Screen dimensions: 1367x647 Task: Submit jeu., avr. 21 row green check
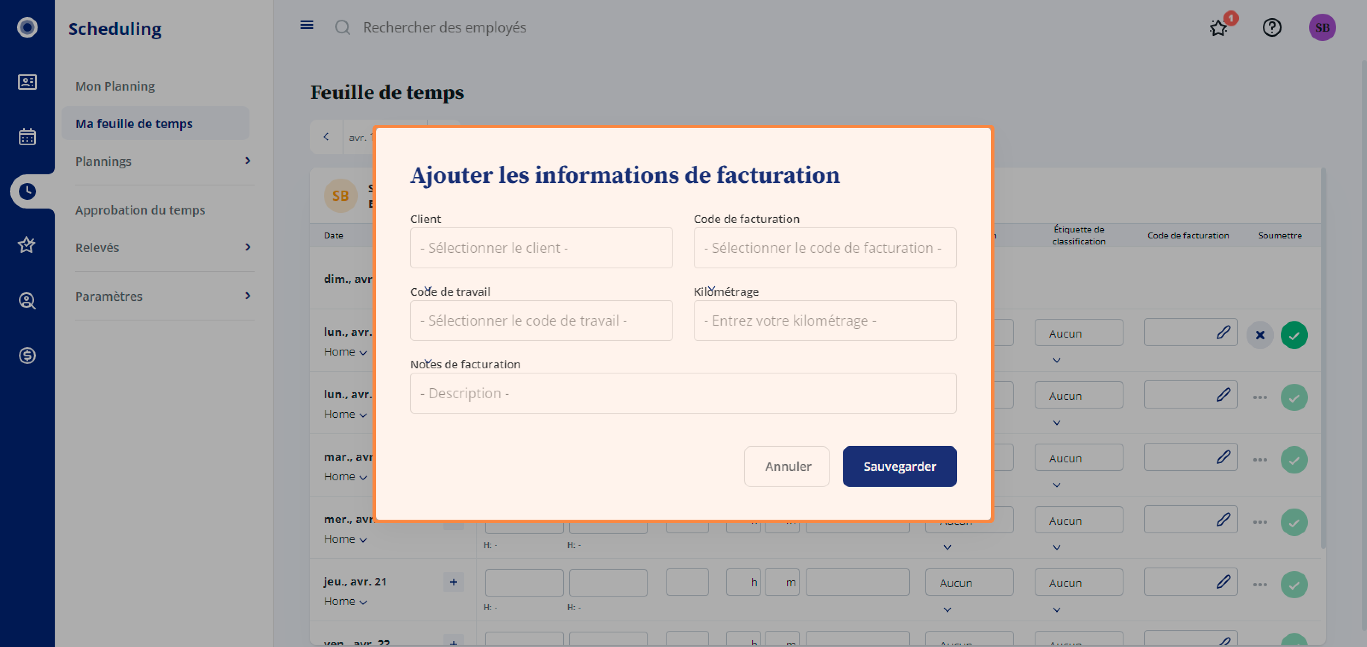[1294, 584]
